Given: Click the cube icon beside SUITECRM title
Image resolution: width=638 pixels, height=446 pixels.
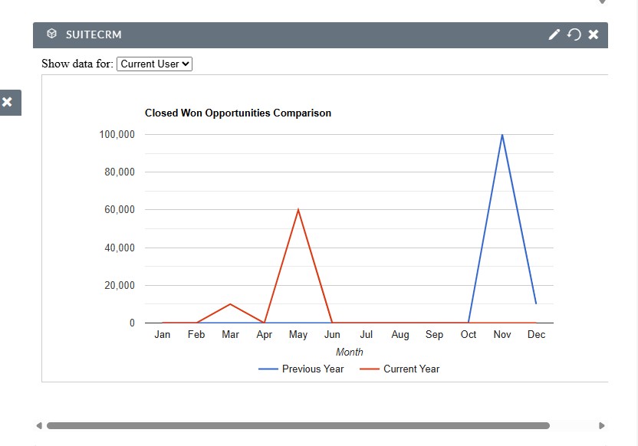Looking at the screenshot, I should click(x=51, y=34).
